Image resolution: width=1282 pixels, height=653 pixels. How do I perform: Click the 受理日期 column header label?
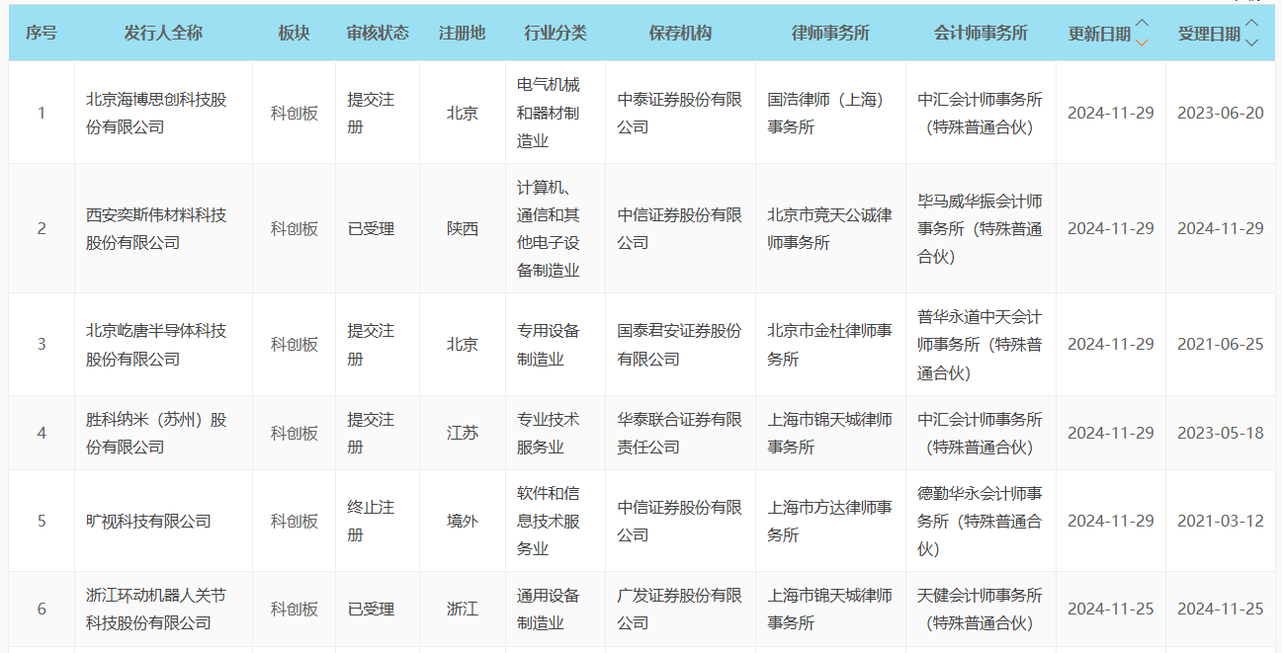tap(1209, 34)
